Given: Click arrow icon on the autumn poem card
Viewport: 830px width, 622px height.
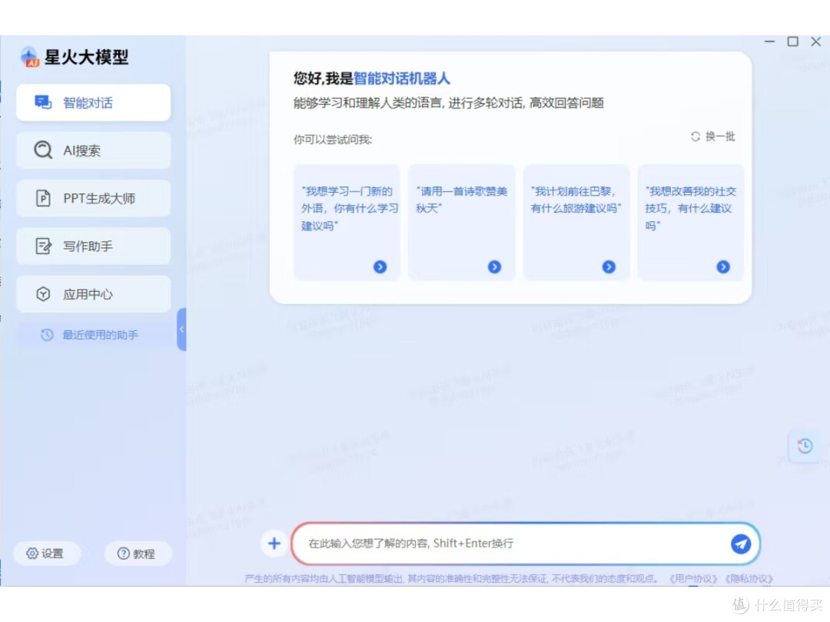Looking at the screenshot, I should pos(494,266).
